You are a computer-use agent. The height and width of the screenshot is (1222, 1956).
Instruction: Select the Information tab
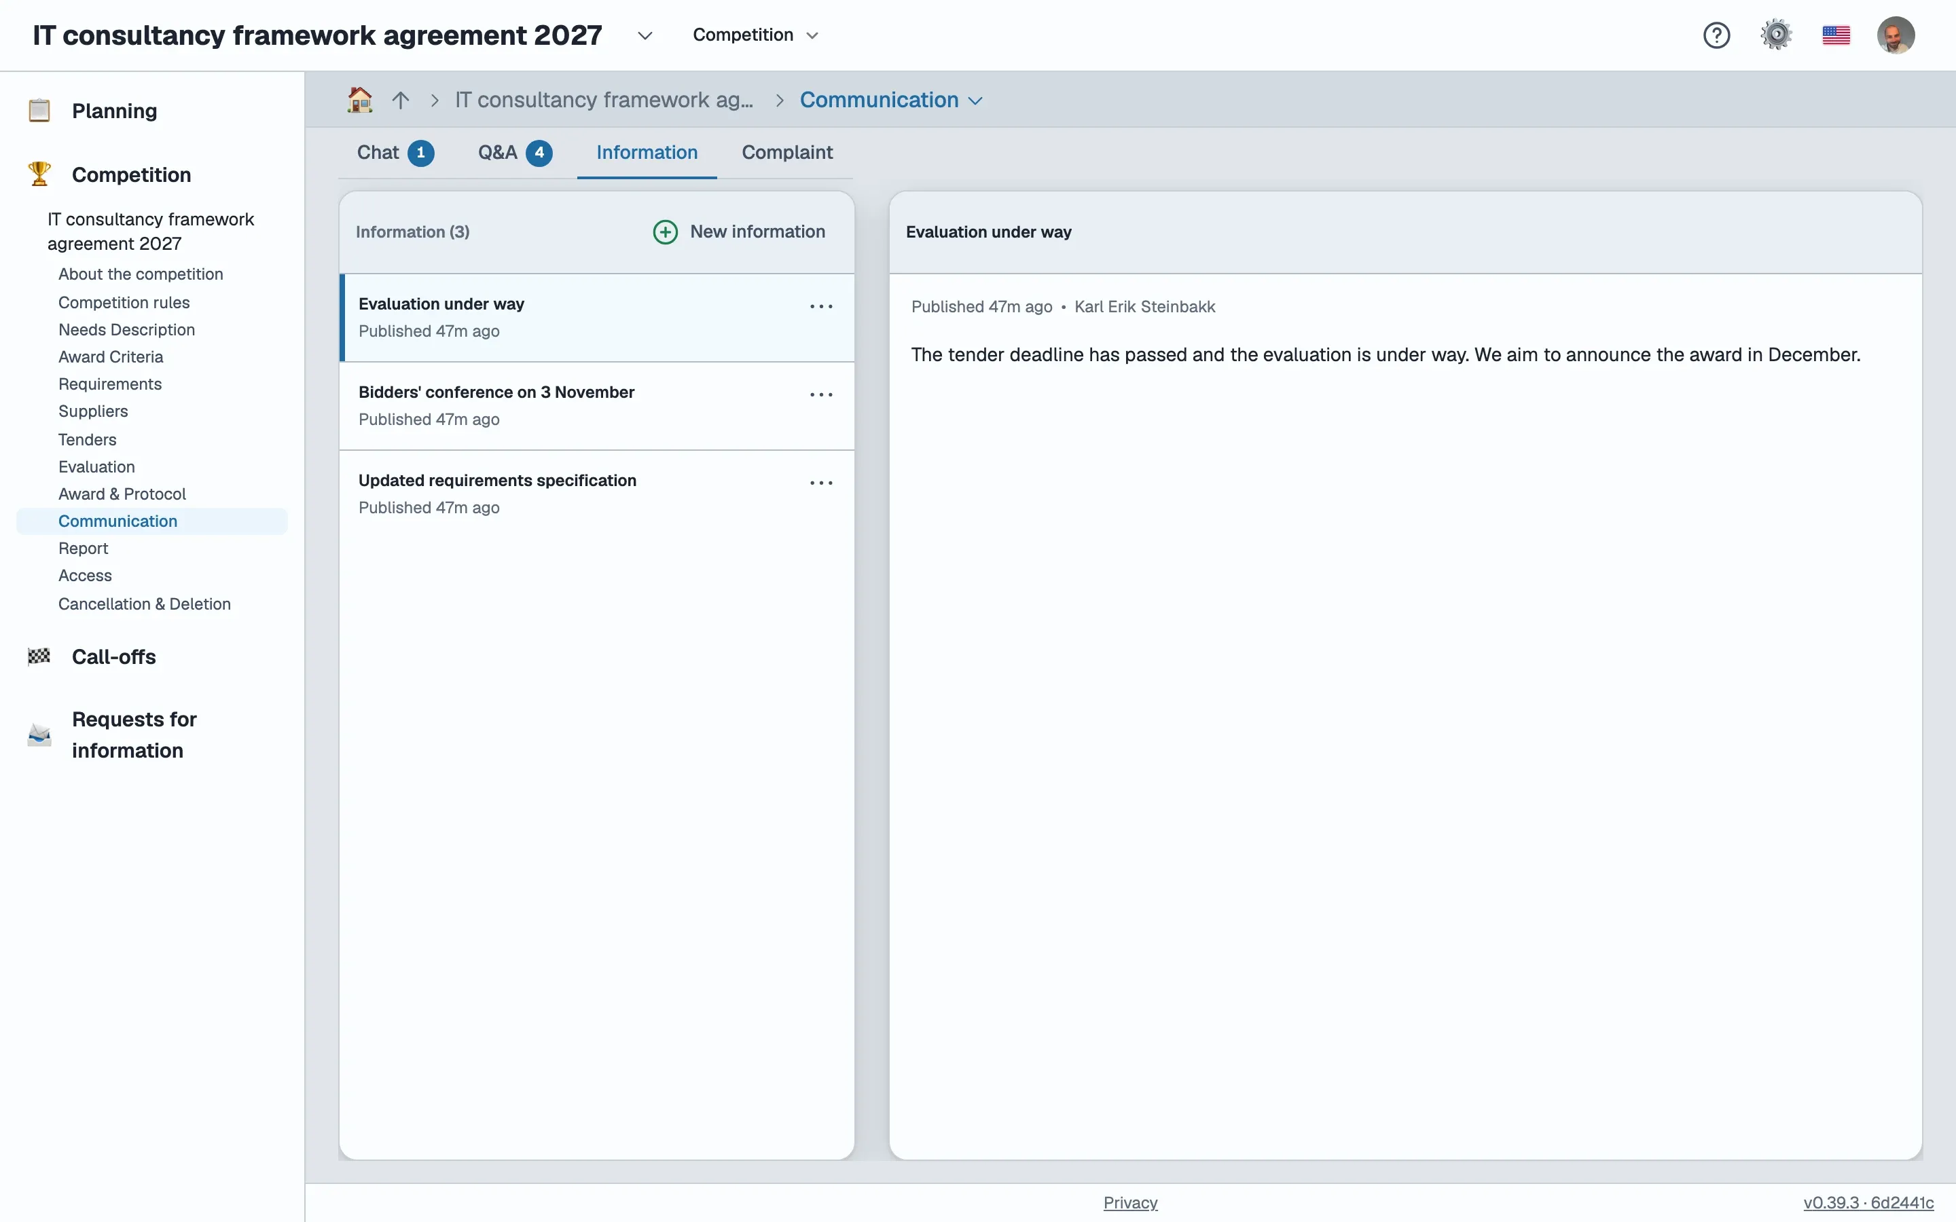click(x=647, y=152)
